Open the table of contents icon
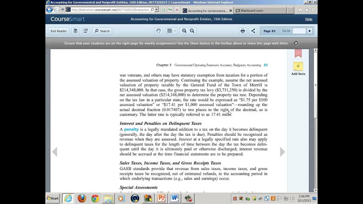The image size is (363, 204). 86,31
